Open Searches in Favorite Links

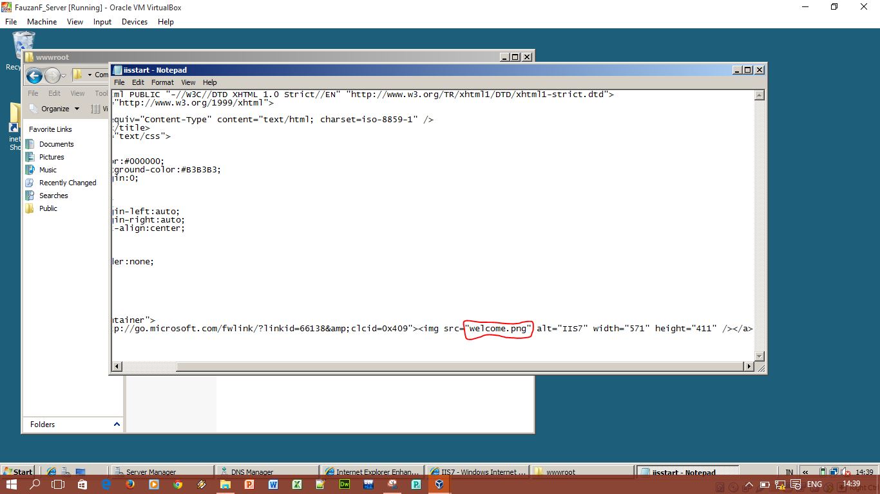pyautogui.click(x=53, y=196)
